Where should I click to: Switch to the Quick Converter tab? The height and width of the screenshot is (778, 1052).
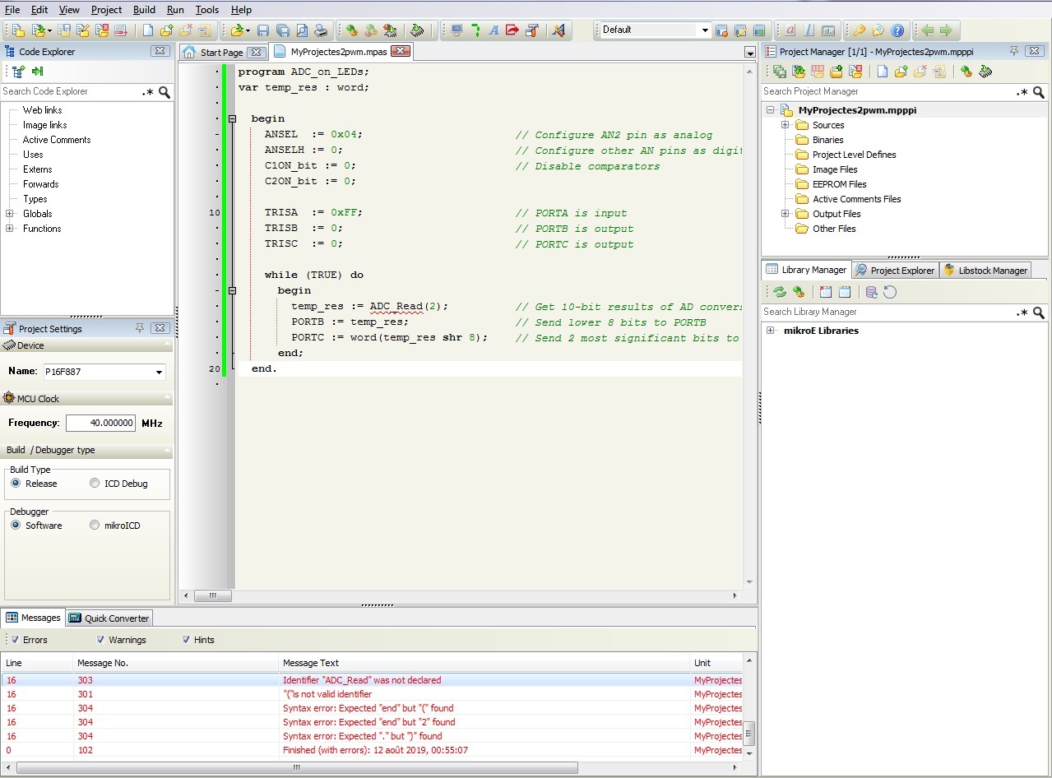tap(109, 618)
